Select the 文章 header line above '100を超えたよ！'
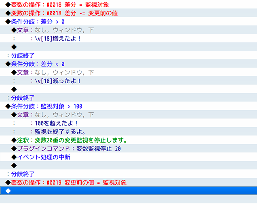 53,115
